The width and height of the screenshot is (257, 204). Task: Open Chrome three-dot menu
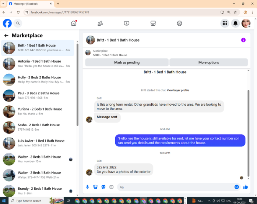[x=253, y=12]
